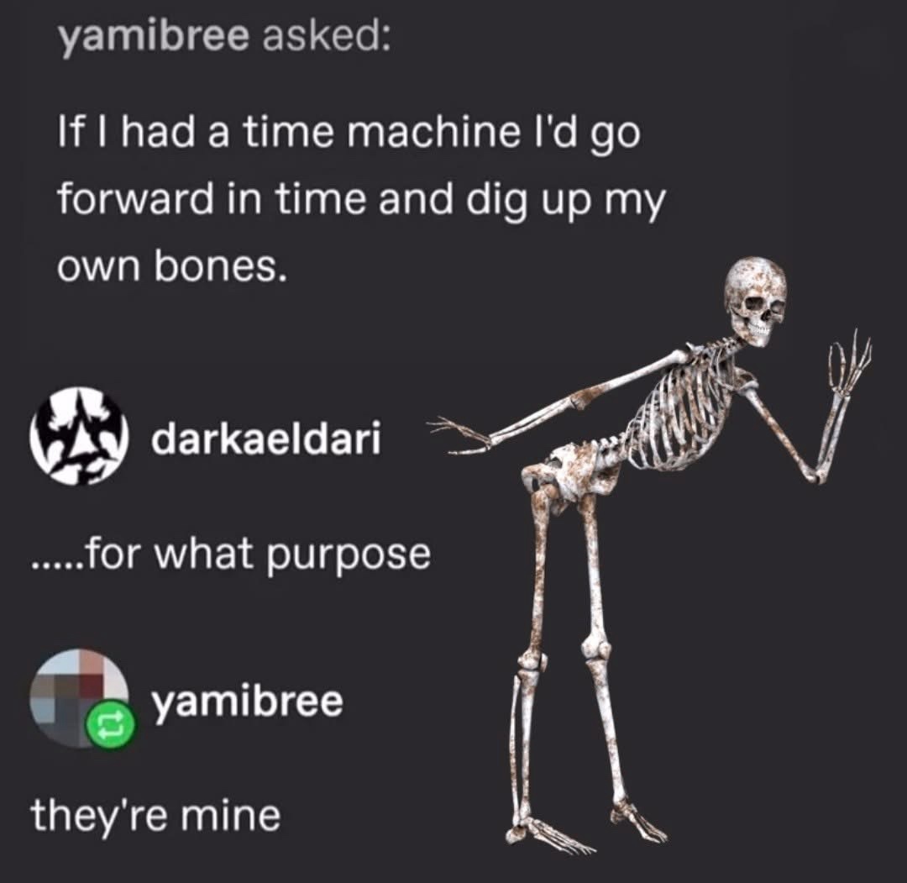This screenshot has width=907, height=883.
Task: Click the "own bones." text line
Action: coord(172,266)
